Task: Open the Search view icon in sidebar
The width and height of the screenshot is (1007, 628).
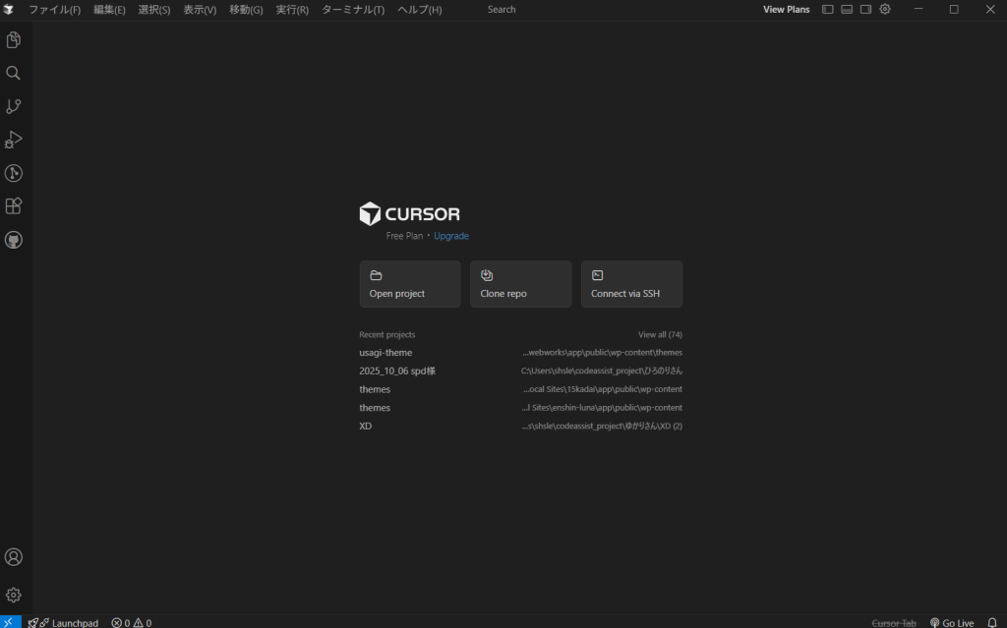Action: coord(14,74)
